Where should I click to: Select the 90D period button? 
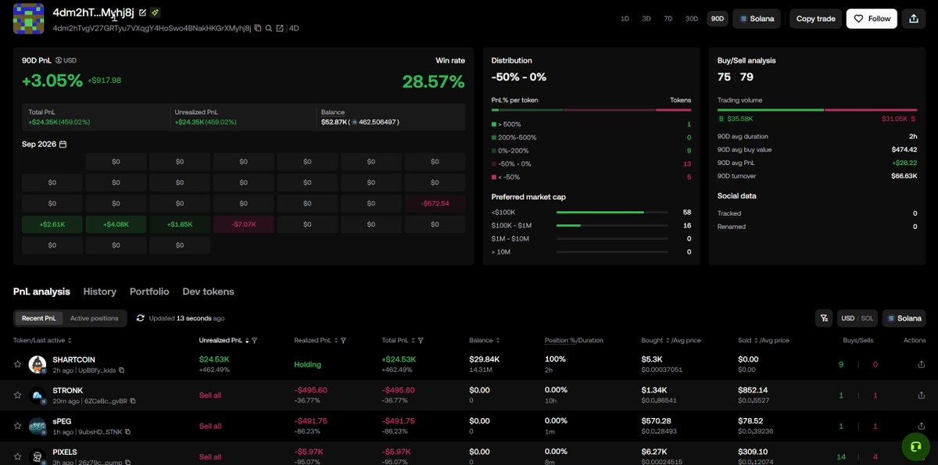(x=717, y=19)
